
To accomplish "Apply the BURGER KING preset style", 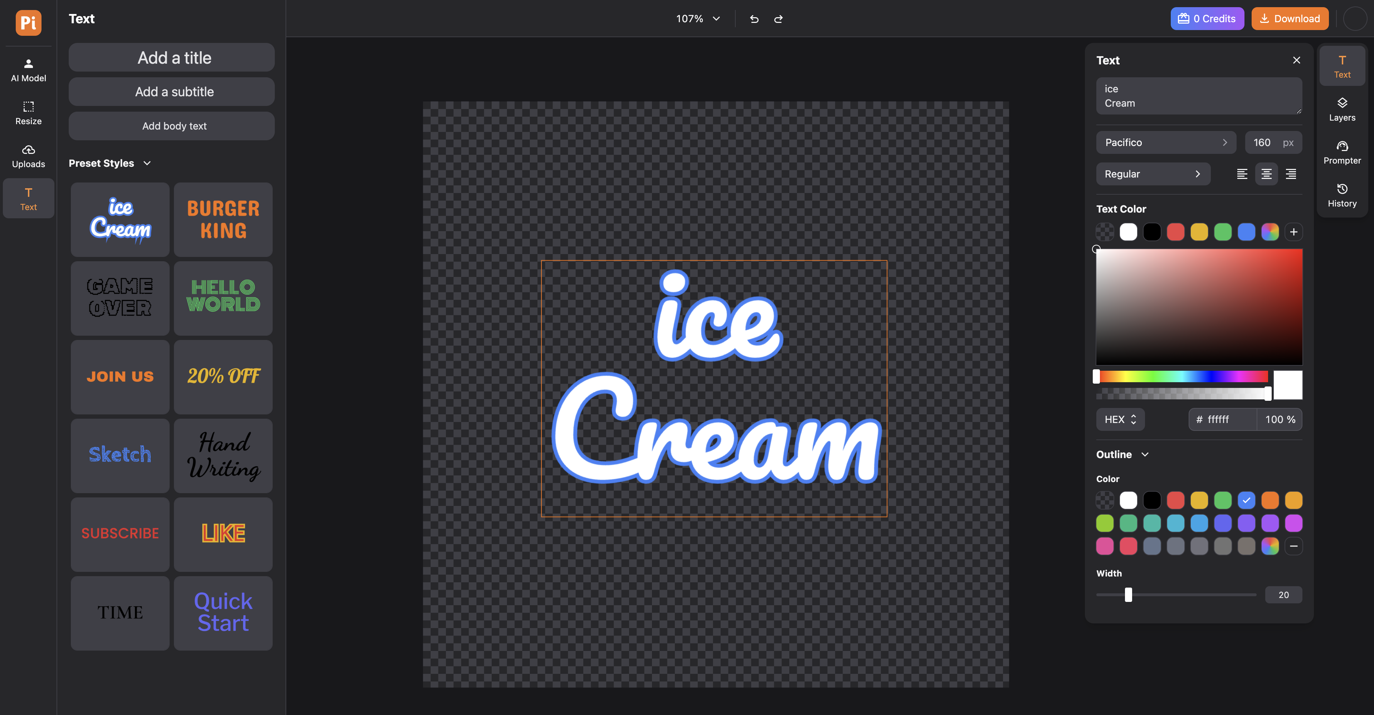I will pos(223,219).
